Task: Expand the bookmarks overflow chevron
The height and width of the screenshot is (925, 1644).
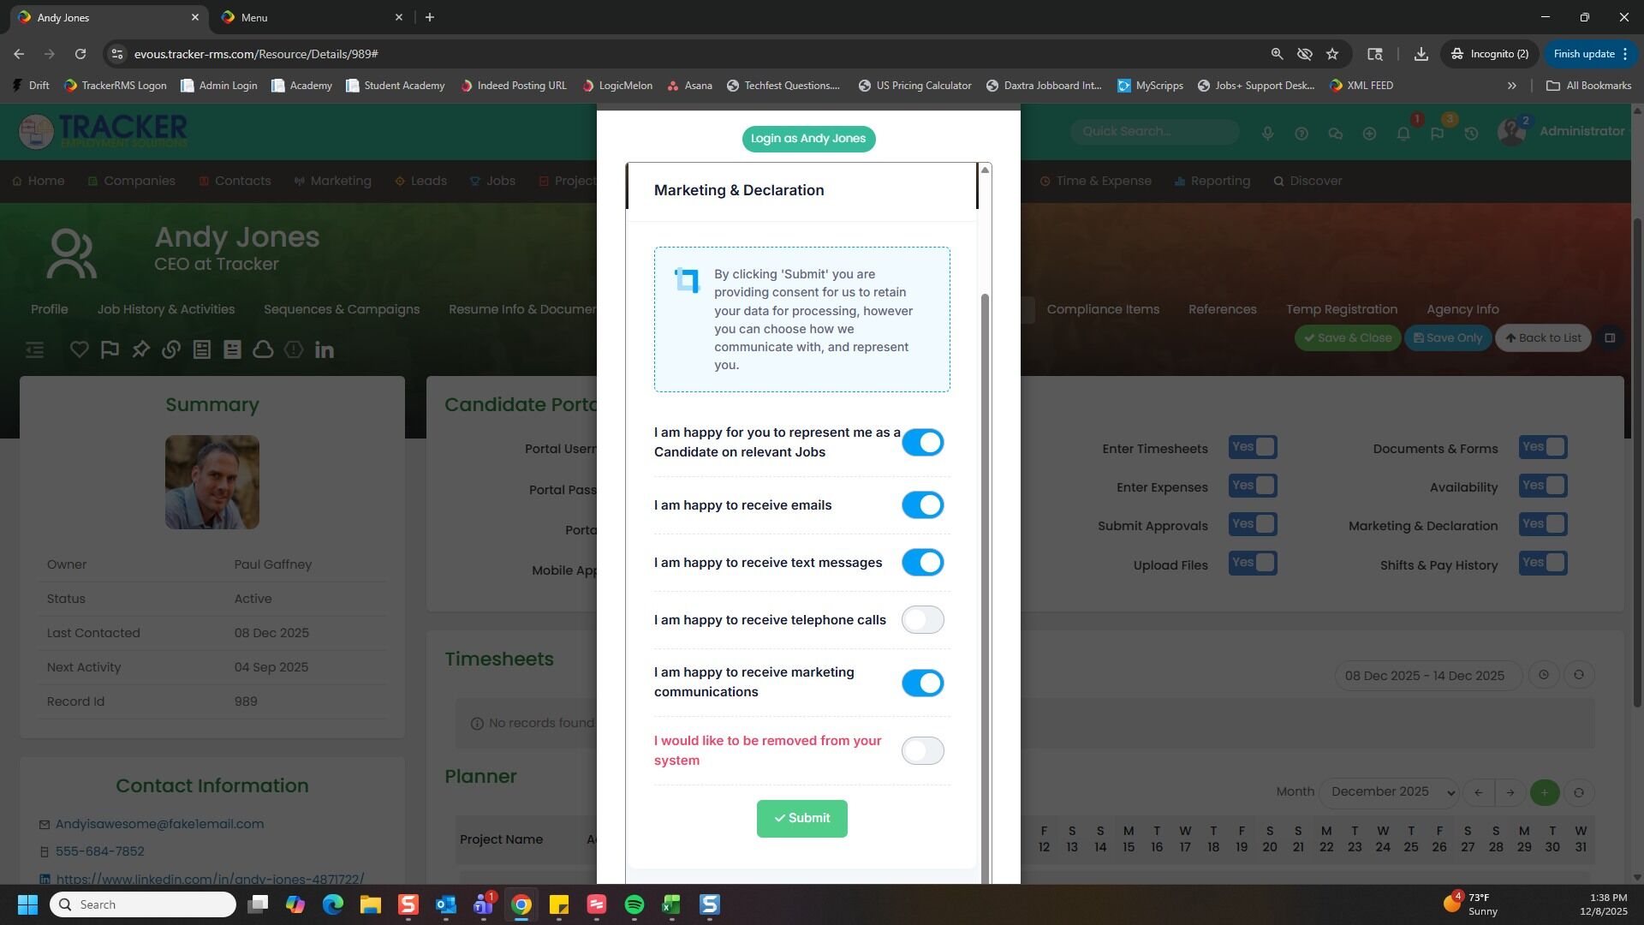Action: [x=1511, y=86]
